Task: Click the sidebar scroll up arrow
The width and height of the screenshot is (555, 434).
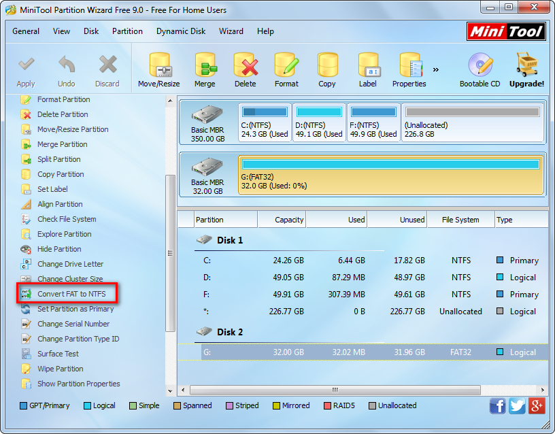Action: click(x=170, y=101)
